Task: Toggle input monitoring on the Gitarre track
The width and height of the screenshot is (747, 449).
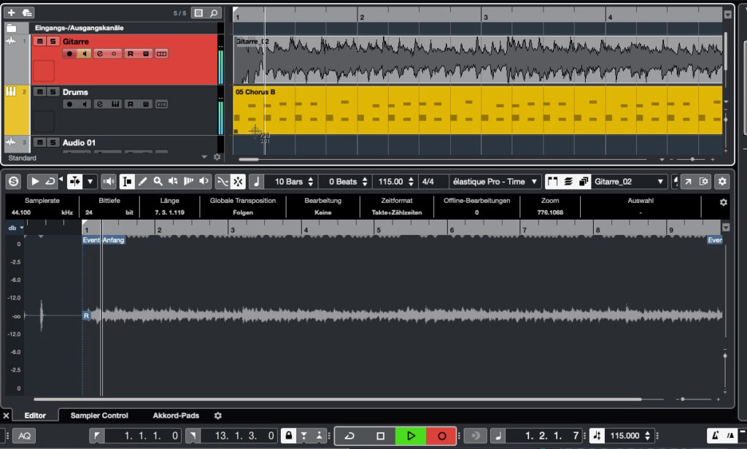Action: click(85, 54)
